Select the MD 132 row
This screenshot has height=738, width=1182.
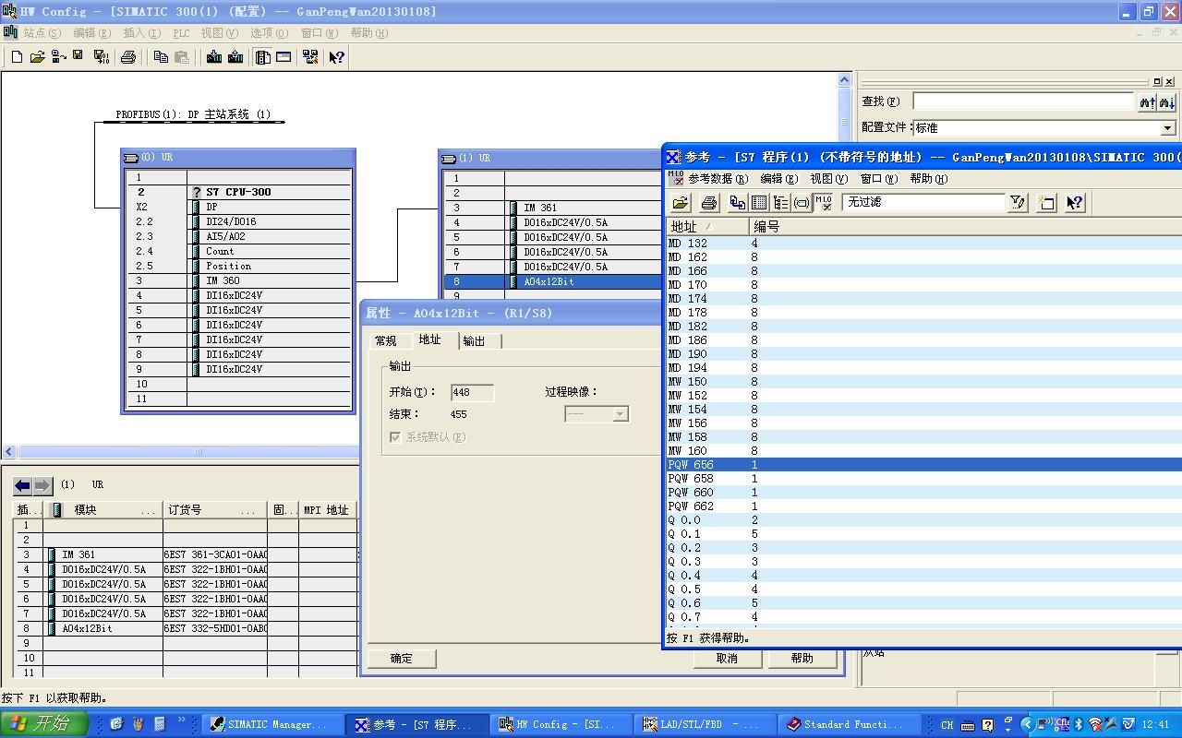923,244
